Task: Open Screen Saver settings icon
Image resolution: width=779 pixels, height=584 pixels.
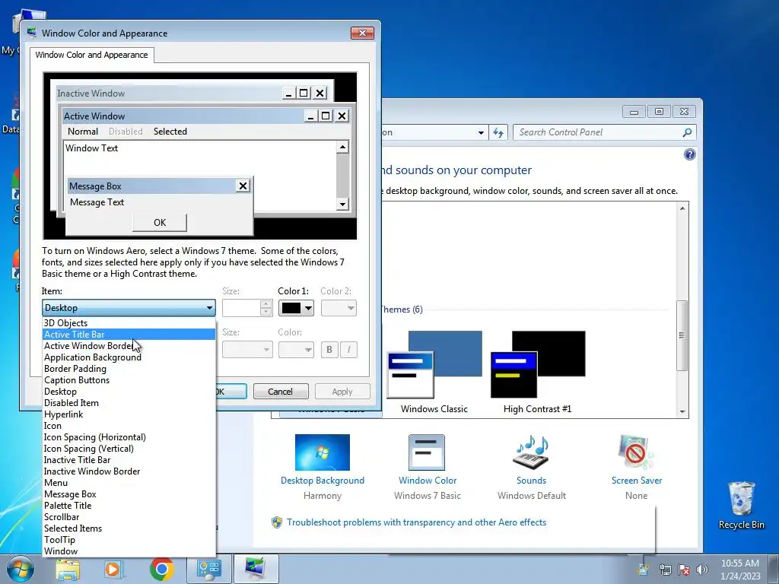Action: pos(636,452)
